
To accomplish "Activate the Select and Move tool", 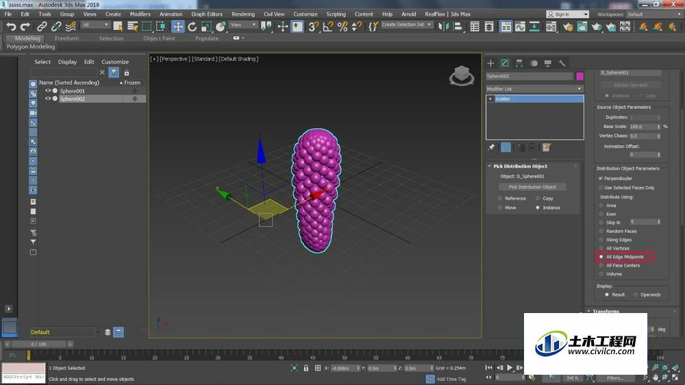I will [178, 27].
